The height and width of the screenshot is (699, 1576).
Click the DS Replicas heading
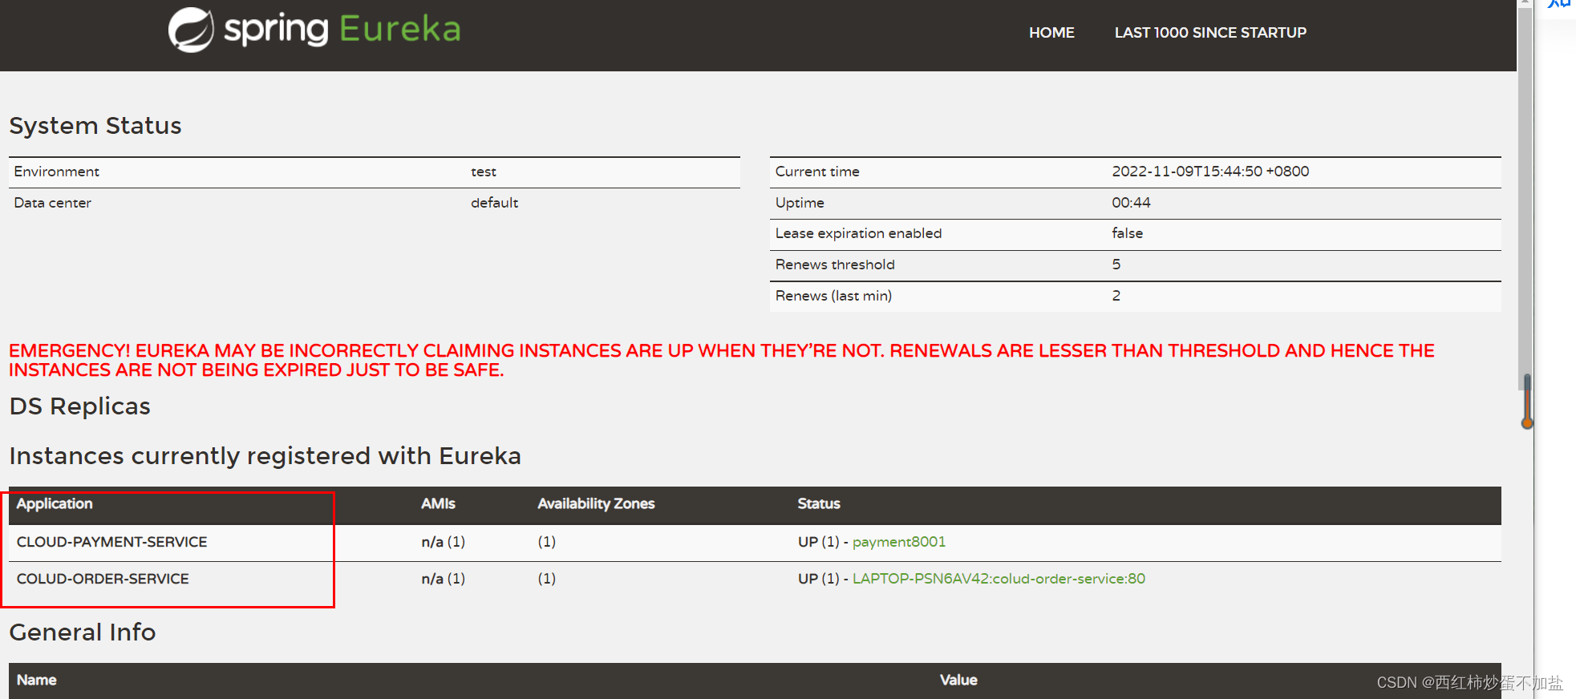click(x=79, y=406)
